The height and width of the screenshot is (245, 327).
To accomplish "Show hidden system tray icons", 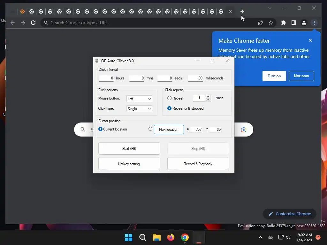I will (261, 237).
